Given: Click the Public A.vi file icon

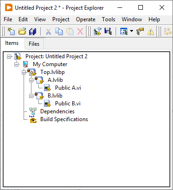Looking at the screenshot, I should pyautogui.click(x=47, y=88).
